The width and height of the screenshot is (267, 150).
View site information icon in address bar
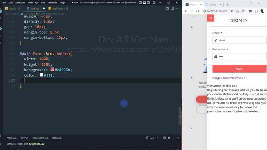[x=204, y=11]
